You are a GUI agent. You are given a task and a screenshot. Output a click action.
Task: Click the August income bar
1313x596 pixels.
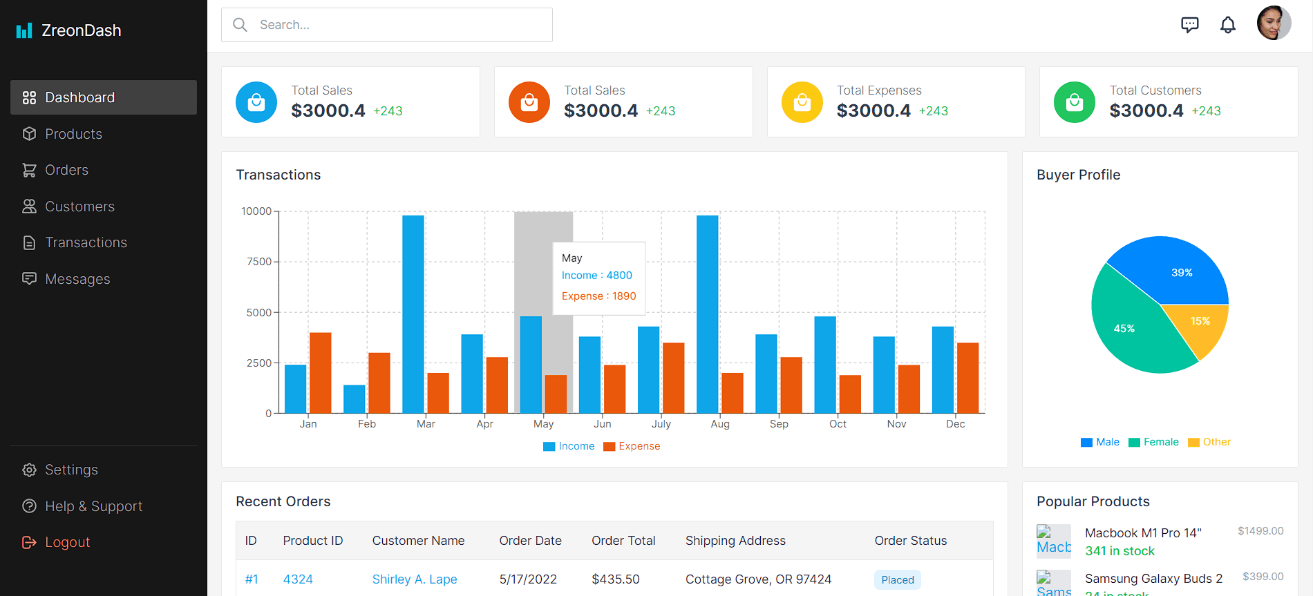pyautogui.click(x=708, y=314)
